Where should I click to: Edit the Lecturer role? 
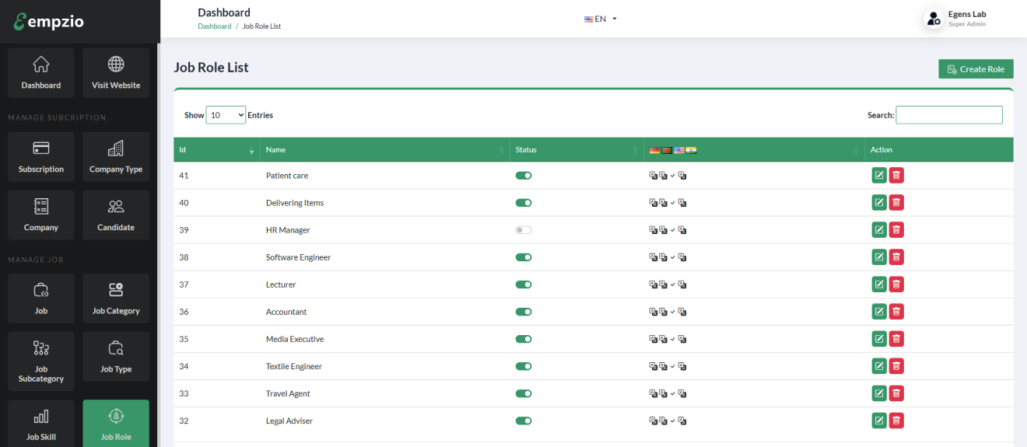pos(879,285)
